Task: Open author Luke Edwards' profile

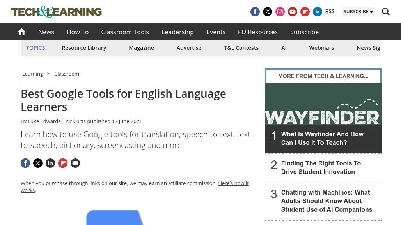Action: 44,121
